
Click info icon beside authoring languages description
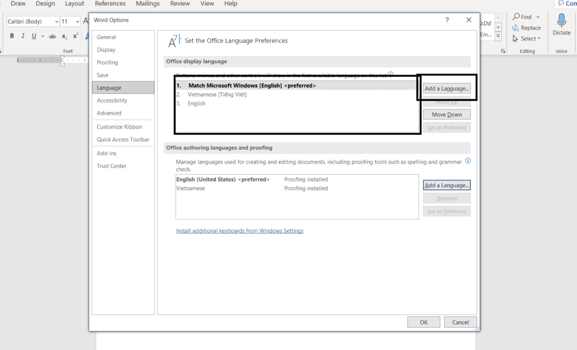click(x=468, y=161)
